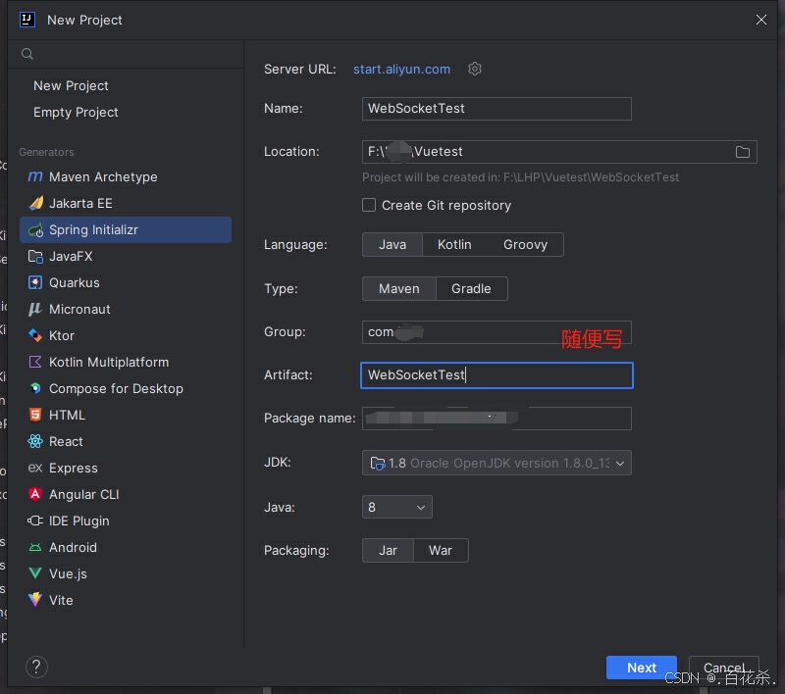Select the Kotlin Multiplatform generator
Viewport: 785px width, 694px height.
click(x=126, y=362)
